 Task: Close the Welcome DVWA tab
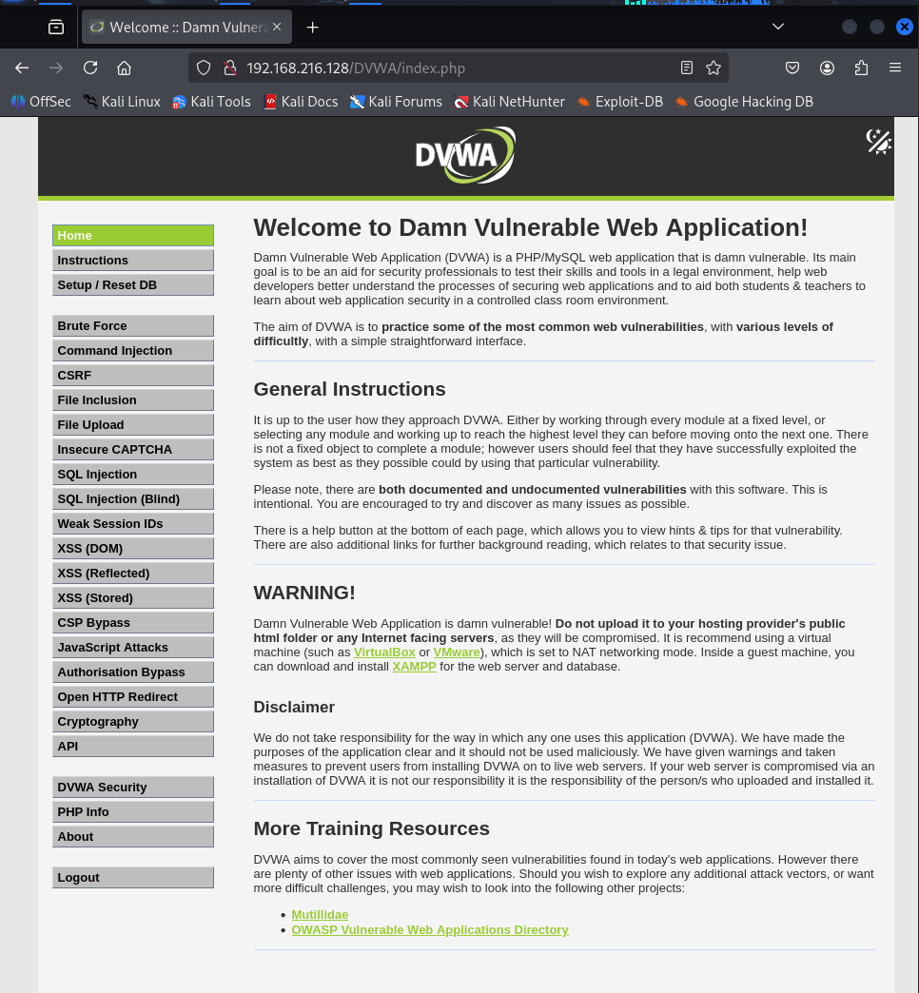pos(277,28)
